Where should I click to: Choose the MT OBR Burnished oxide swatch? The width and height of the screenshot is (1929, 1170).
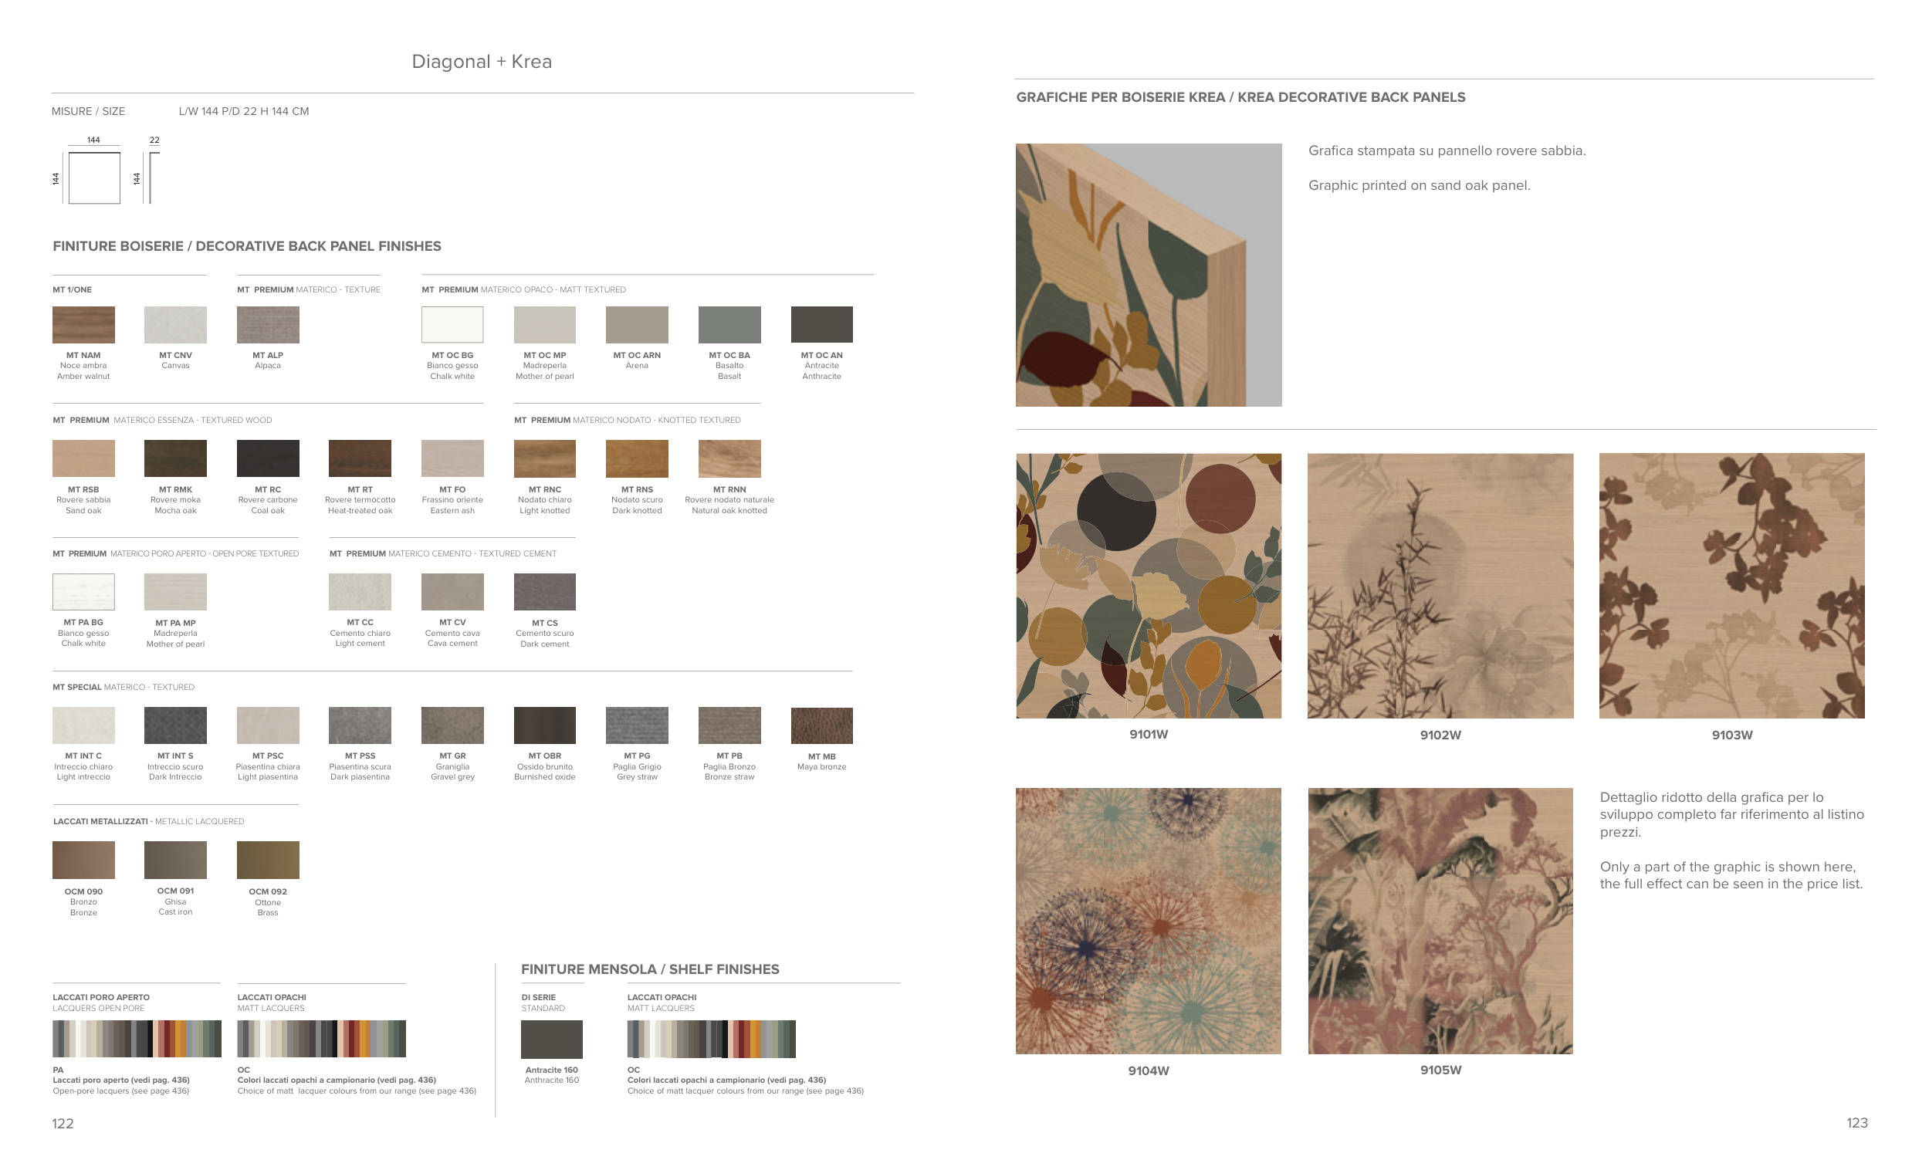(x=544, y=725)
